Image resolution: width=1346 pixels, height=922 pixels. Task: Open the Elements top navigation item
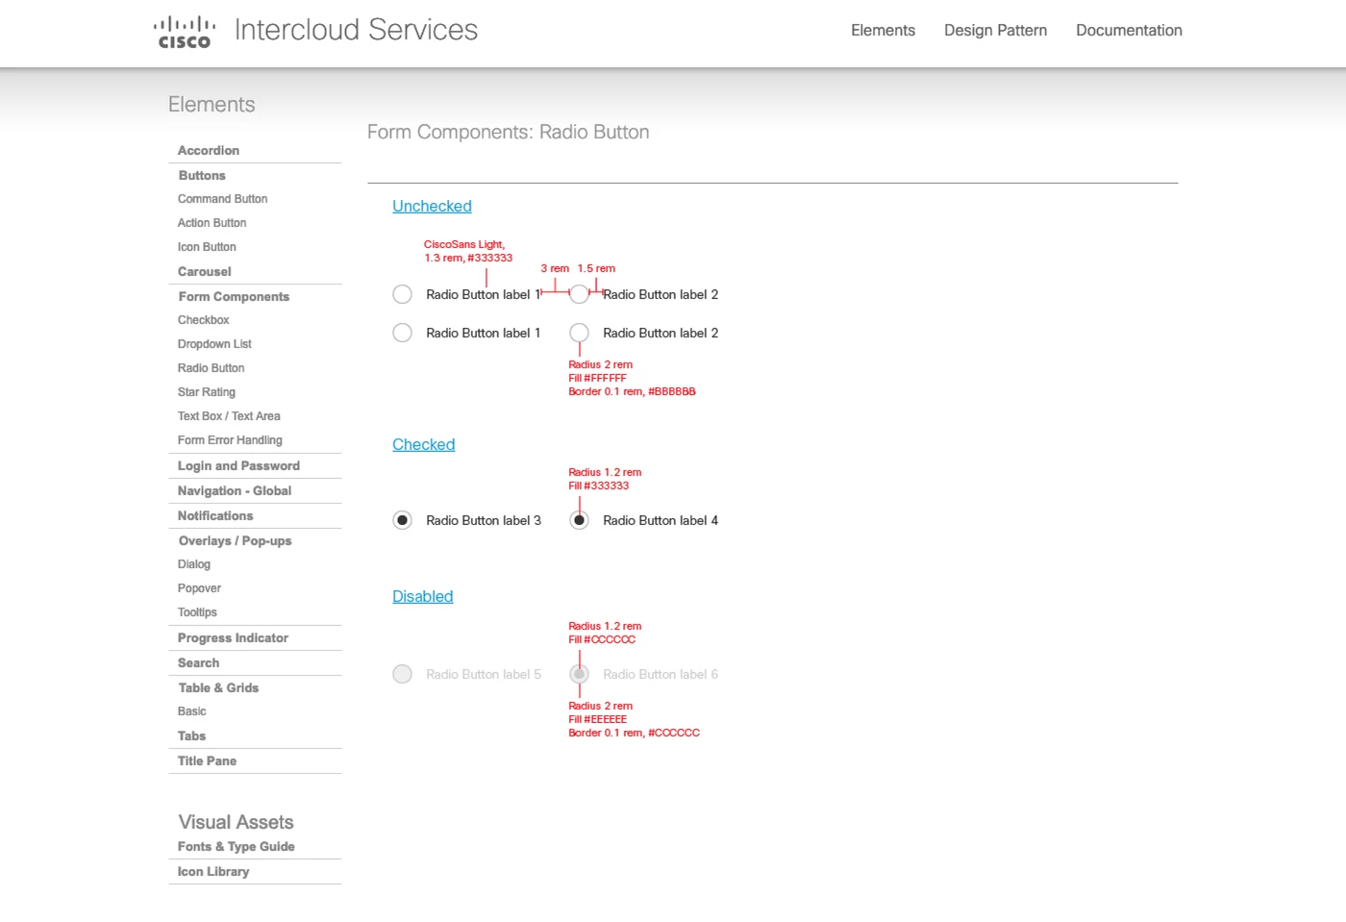(x=883, y=30)
